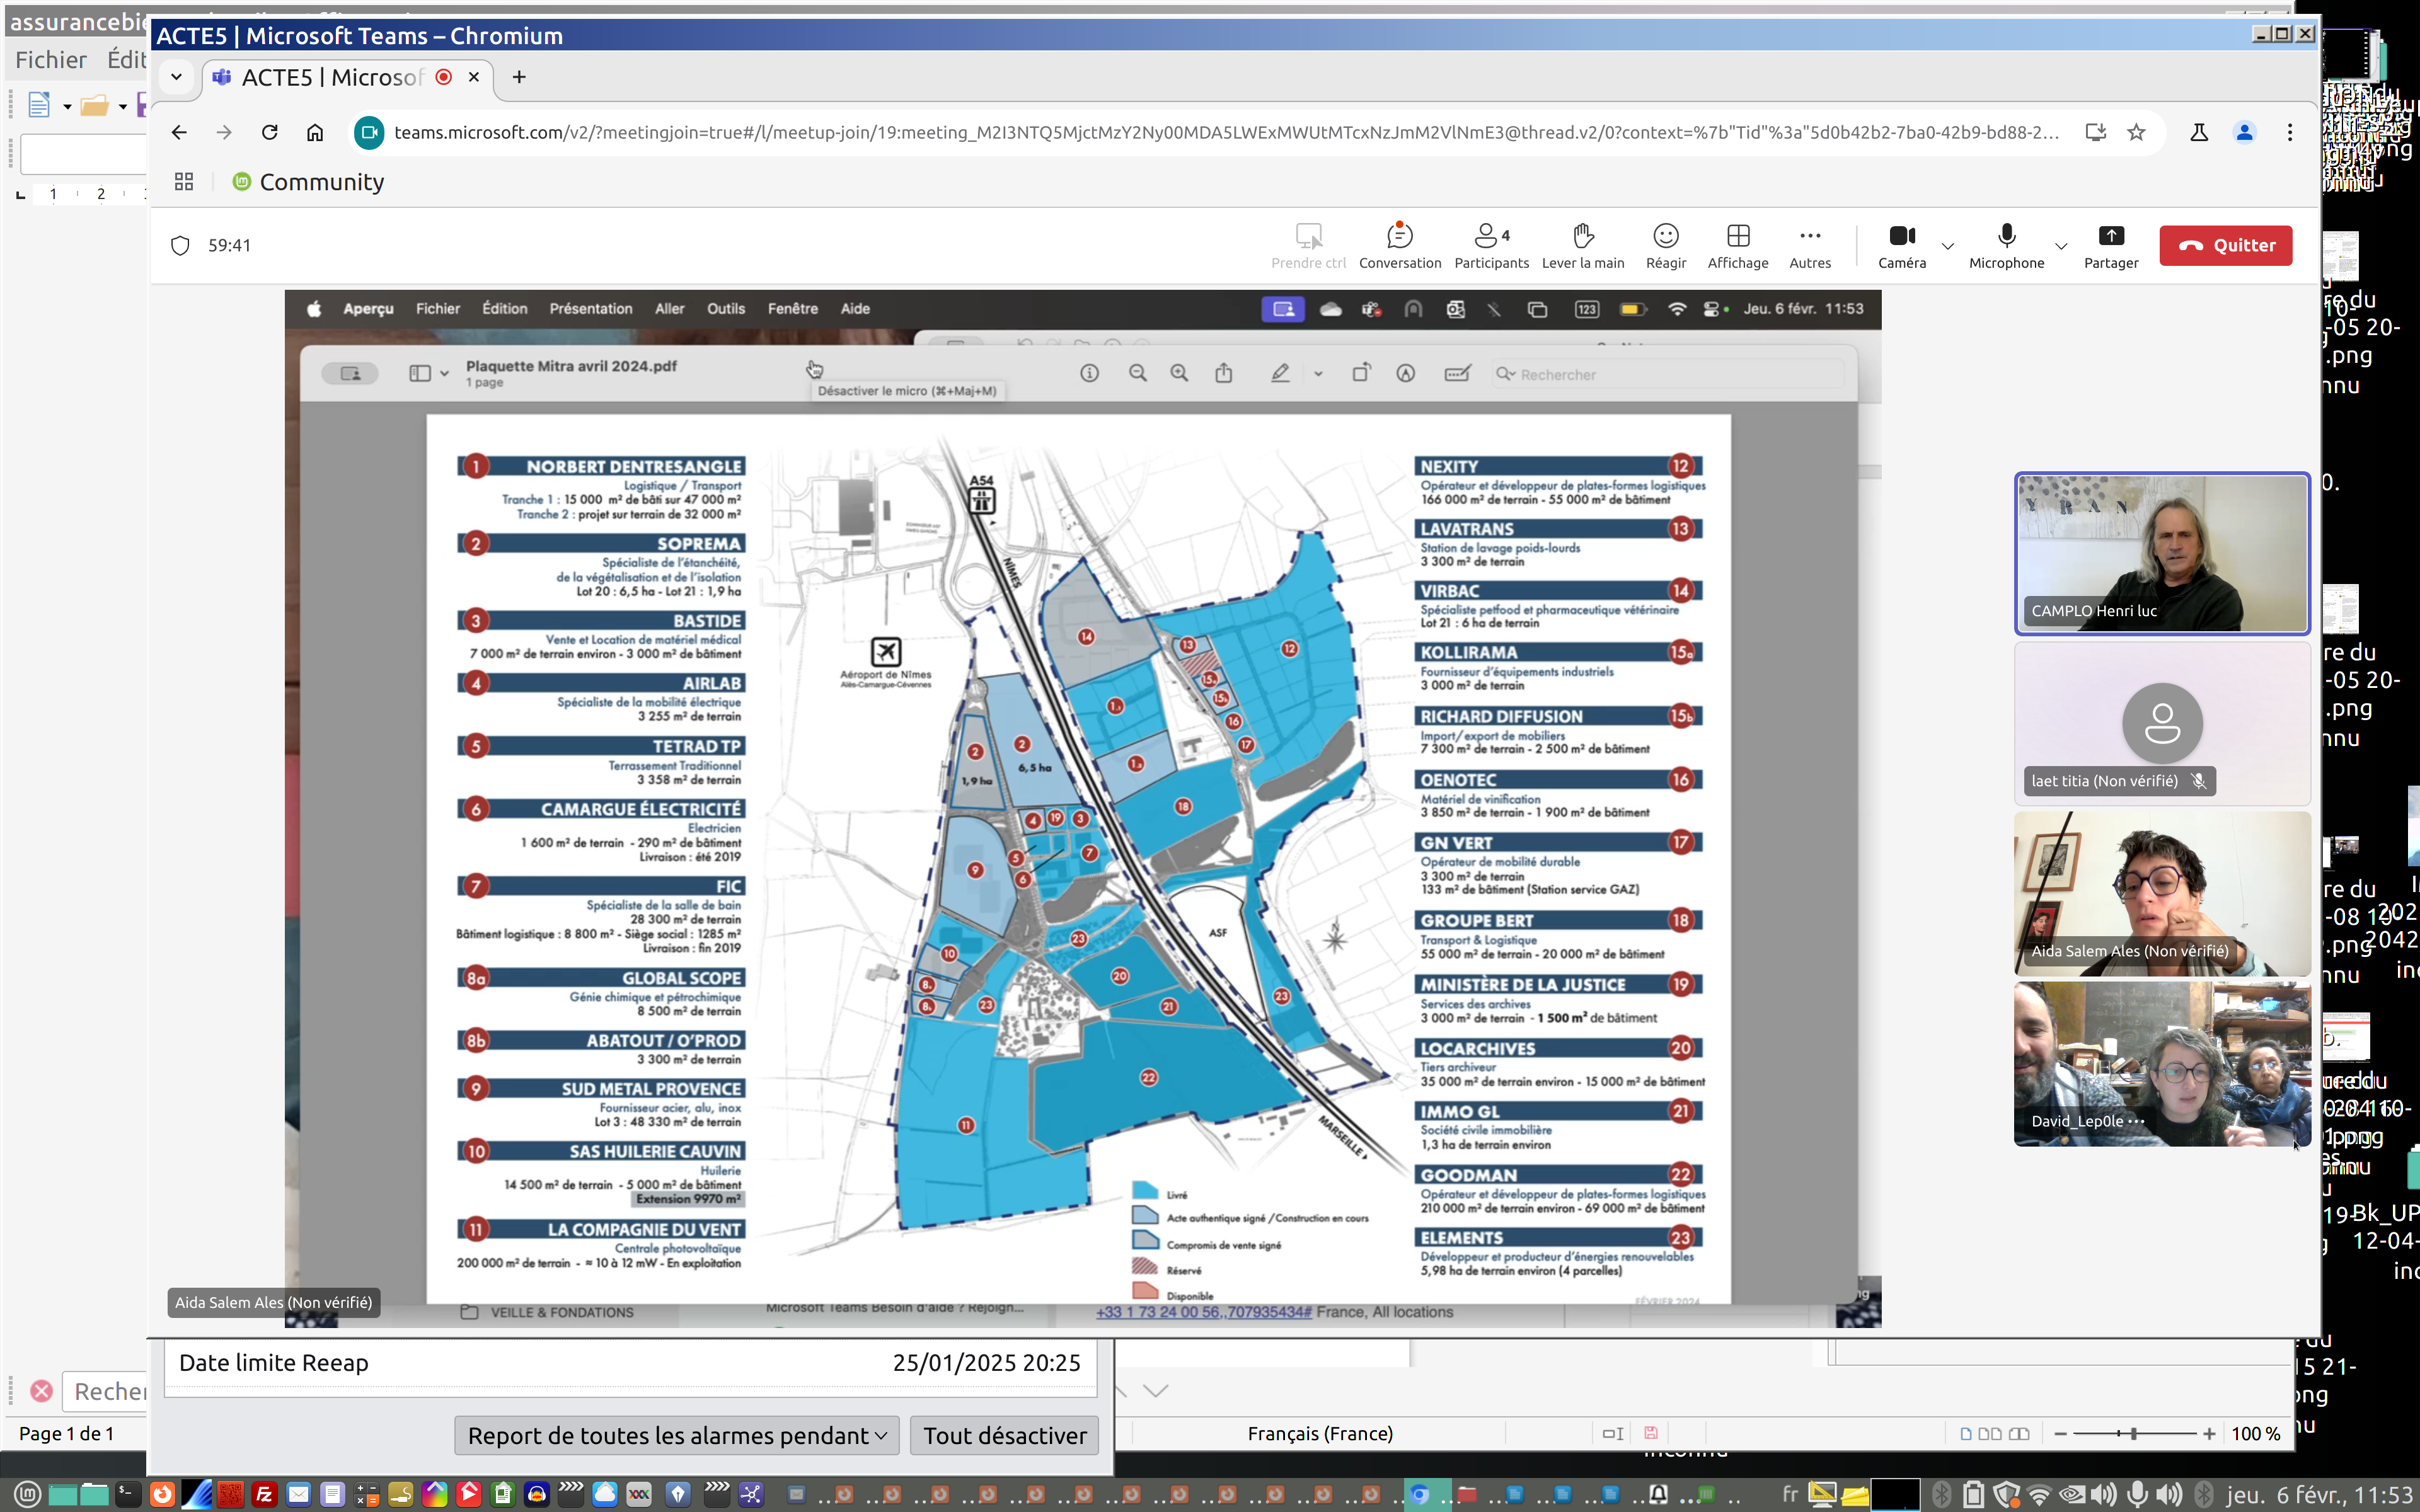Image resolution: width=2420 pixels, height=1512 pixels.
Task: Reload the Teams page
Action: pos(269,132)
